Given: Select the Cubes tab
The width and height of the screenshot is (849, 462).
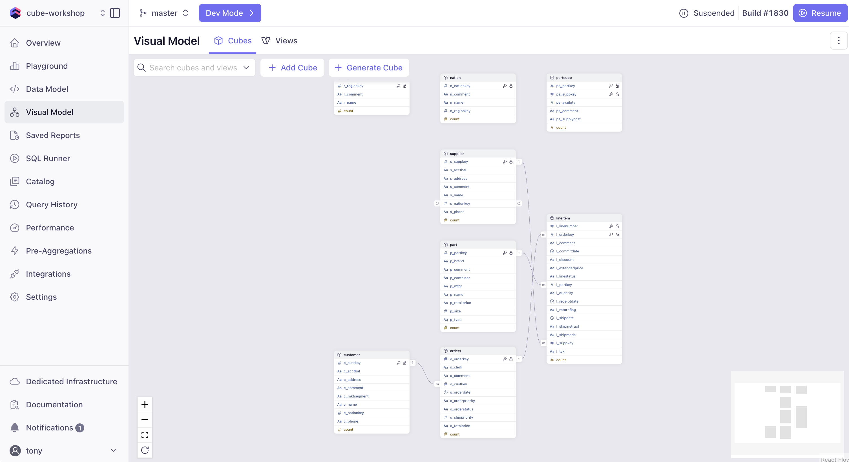Looking at the screenshot, I should [233, 41].
